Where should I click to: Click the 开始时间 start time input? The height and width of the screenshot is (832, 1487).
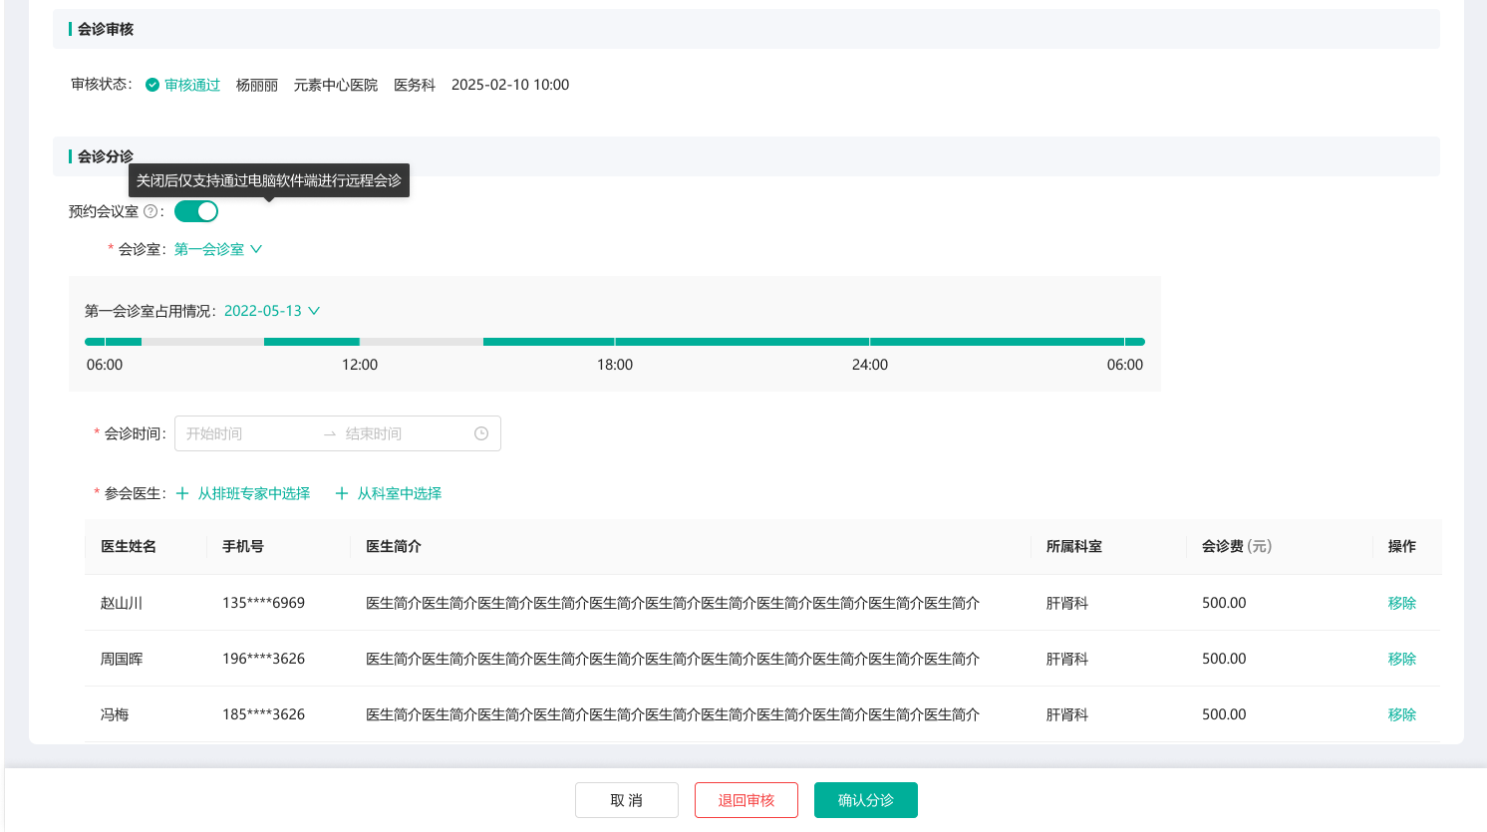[247, 433]
